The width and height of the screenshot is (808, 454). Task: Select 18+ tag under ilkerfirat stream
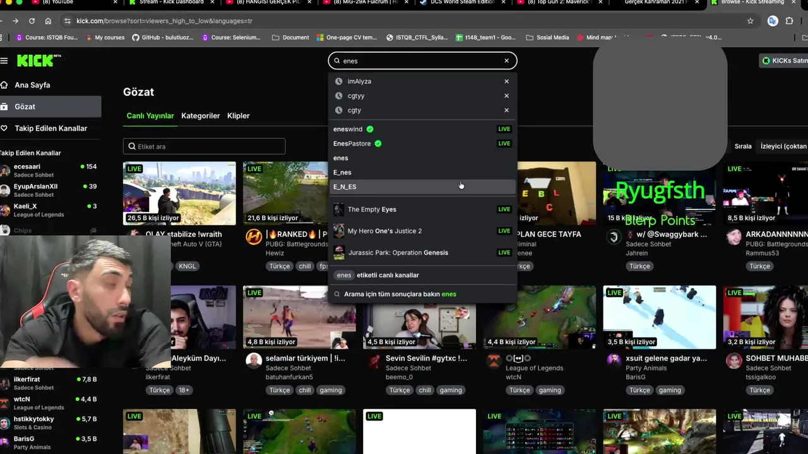tap(184, 390)
